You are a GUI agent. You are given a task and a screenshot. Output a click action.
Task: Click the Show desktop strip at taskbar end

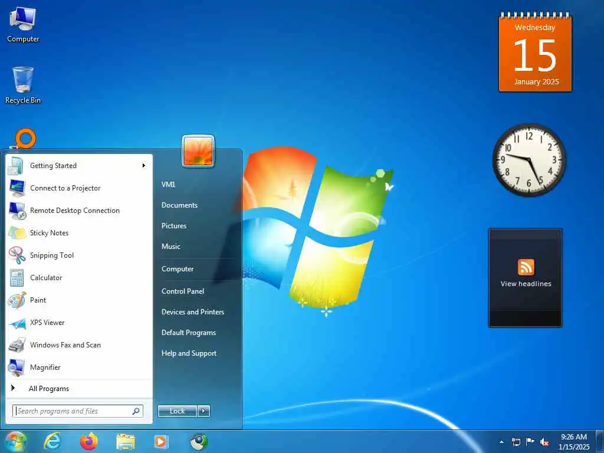pos(600,442)
